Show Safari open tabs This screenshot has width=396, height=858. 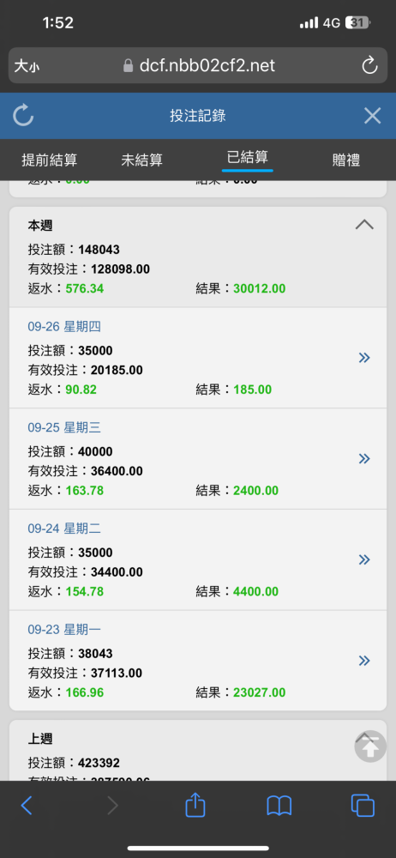pos(363,806)
